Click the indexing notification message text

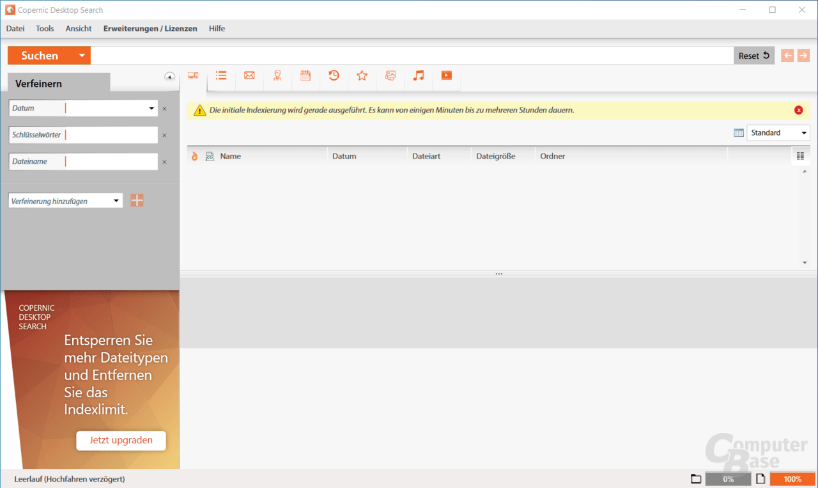[392, 110]
